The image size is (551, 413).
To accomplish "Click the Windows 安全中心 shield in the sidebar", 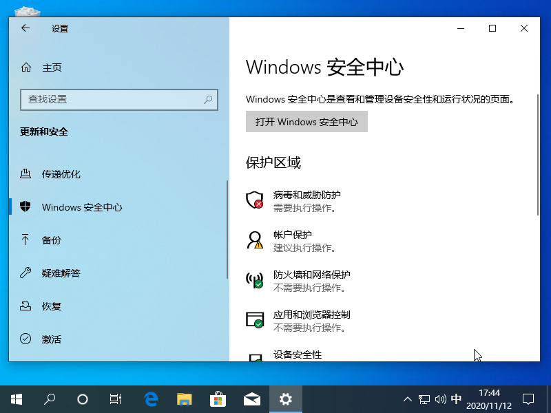I will coord(25,207).
